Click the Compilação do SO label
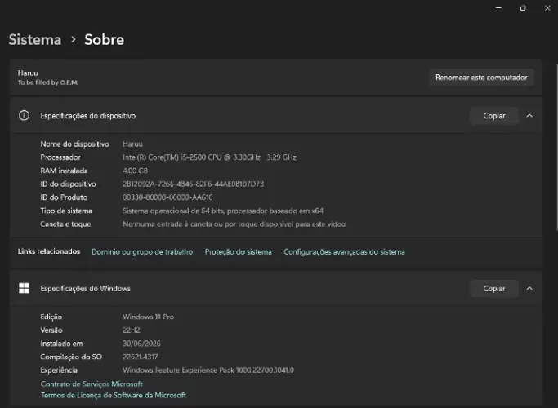Screen dimensions: 558x408 71,357
